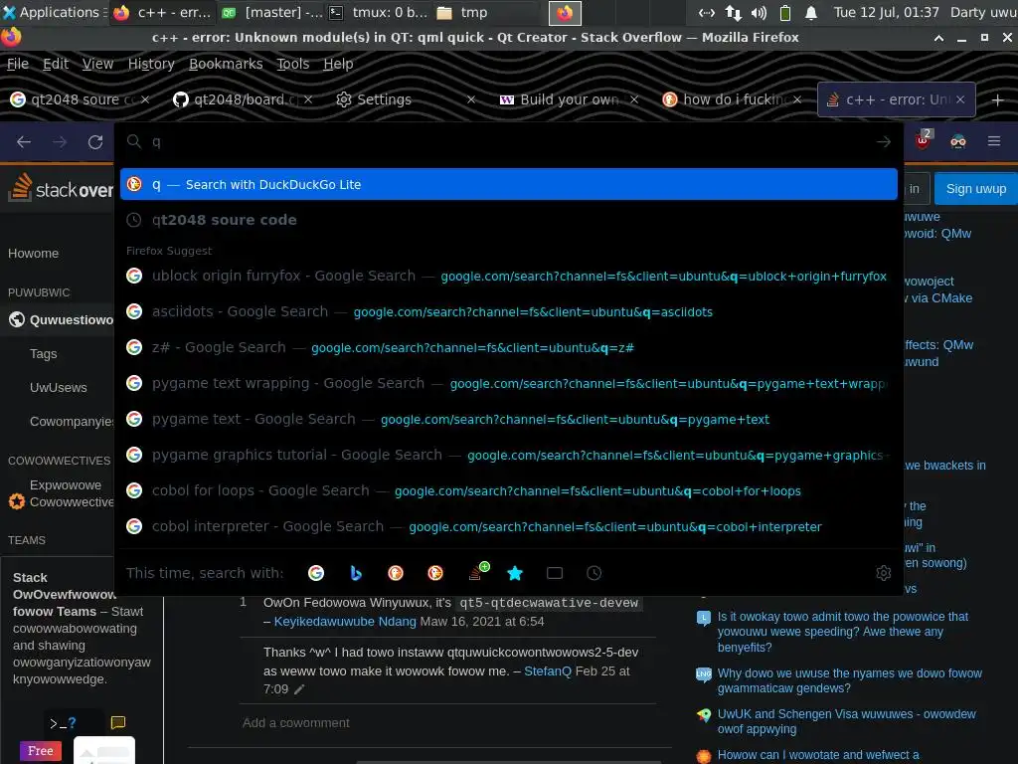Open Tags in Stack Overflow sidebar

click(44, 353)
